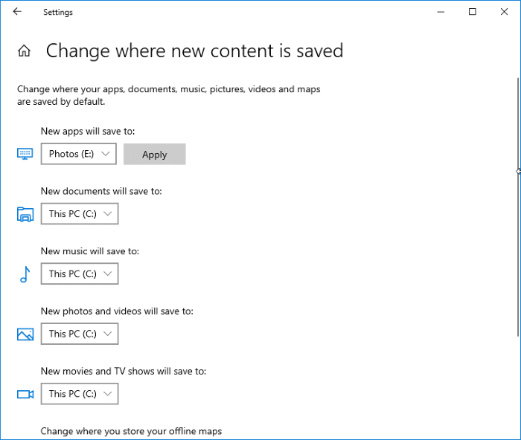Open Settings home via the house icon

(x=25, y=51)
